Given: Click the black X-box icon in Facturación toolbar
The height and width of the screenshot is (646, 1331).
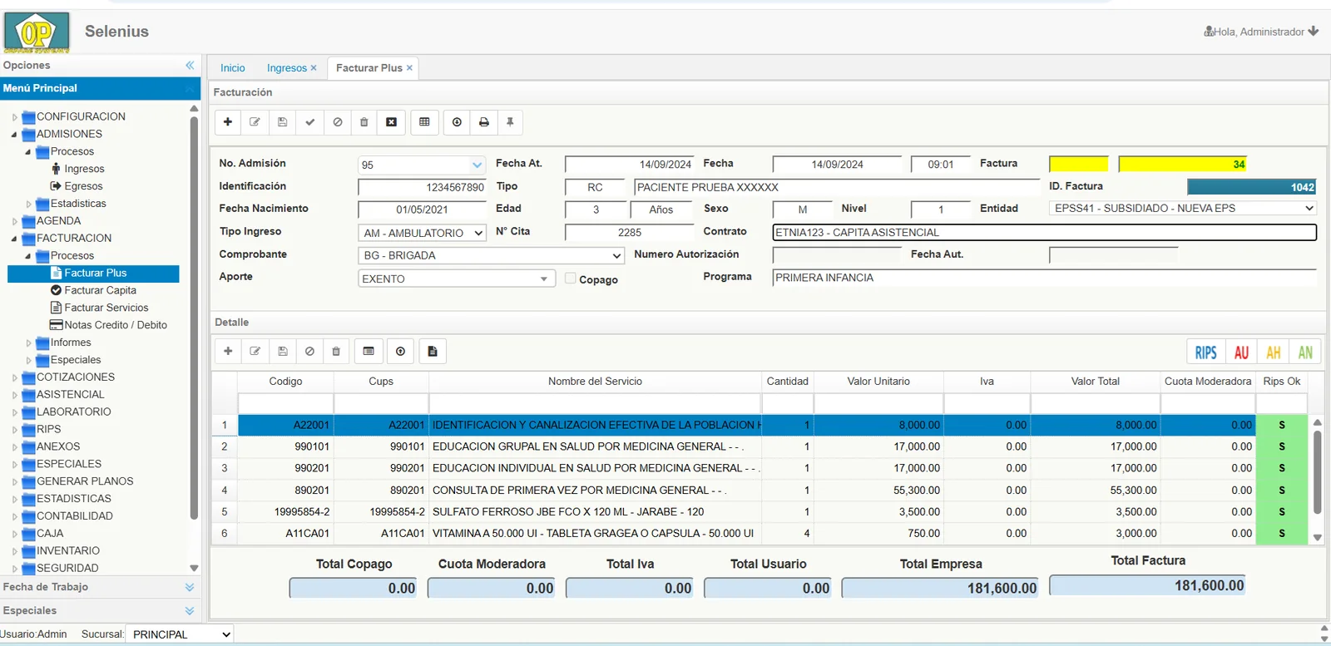Looking at the screenshot, I should point(392,122).
